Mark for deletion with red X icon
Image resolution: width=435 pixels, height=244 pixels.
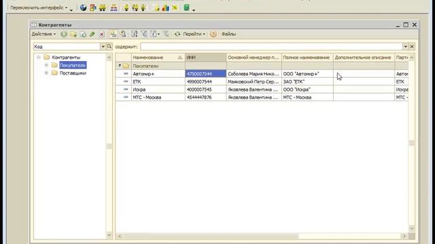click(x=102, y=34)
